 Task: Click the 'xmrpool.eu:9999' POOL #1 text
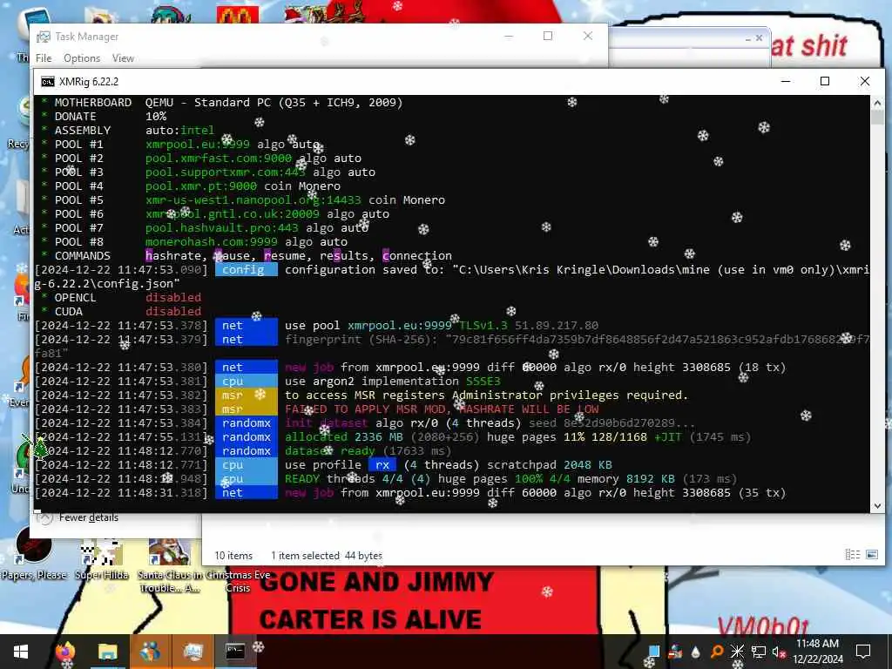point(198,145)
